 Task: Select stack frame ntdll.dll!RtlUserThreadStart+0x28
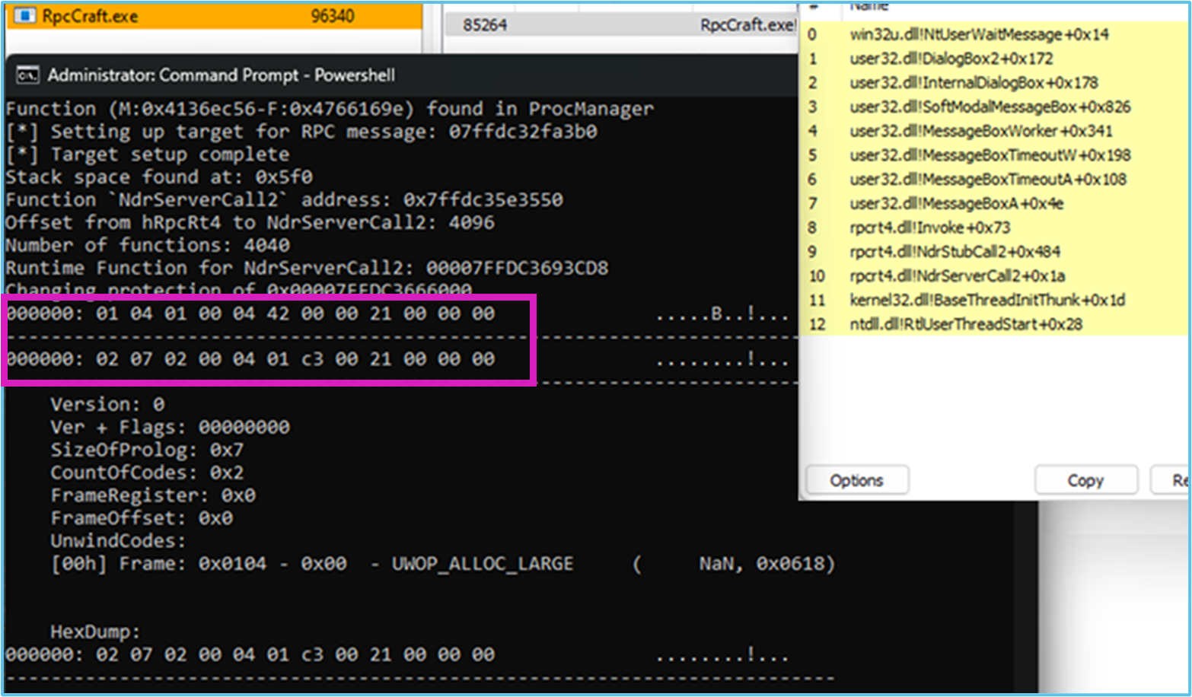(966, 324)
